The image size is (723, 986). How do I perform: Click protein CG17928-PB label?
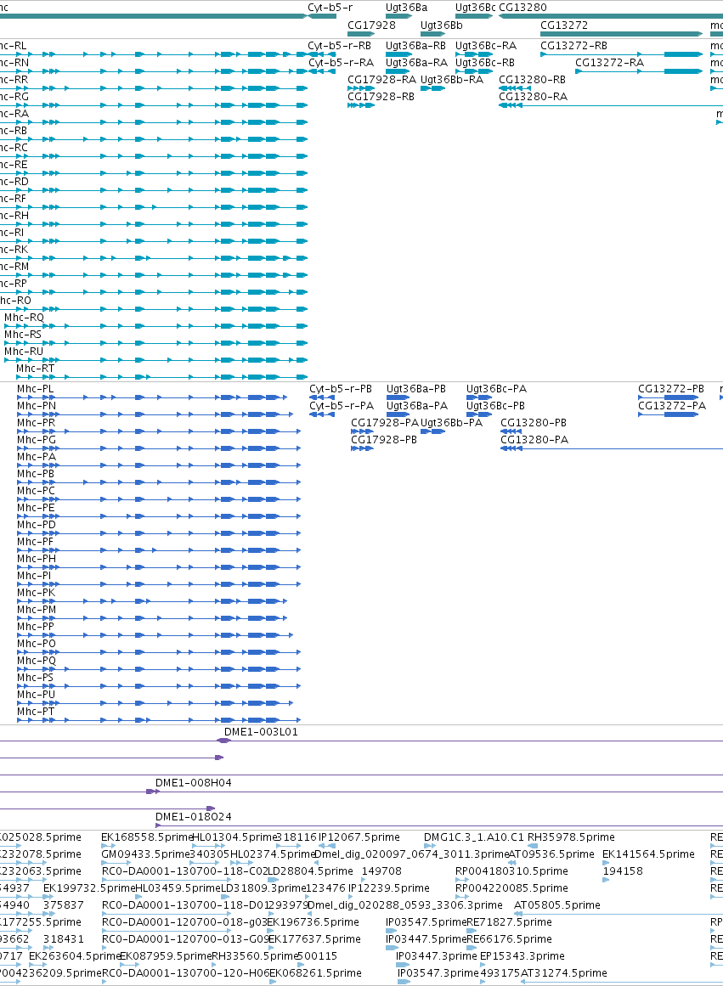pos(384,440)
